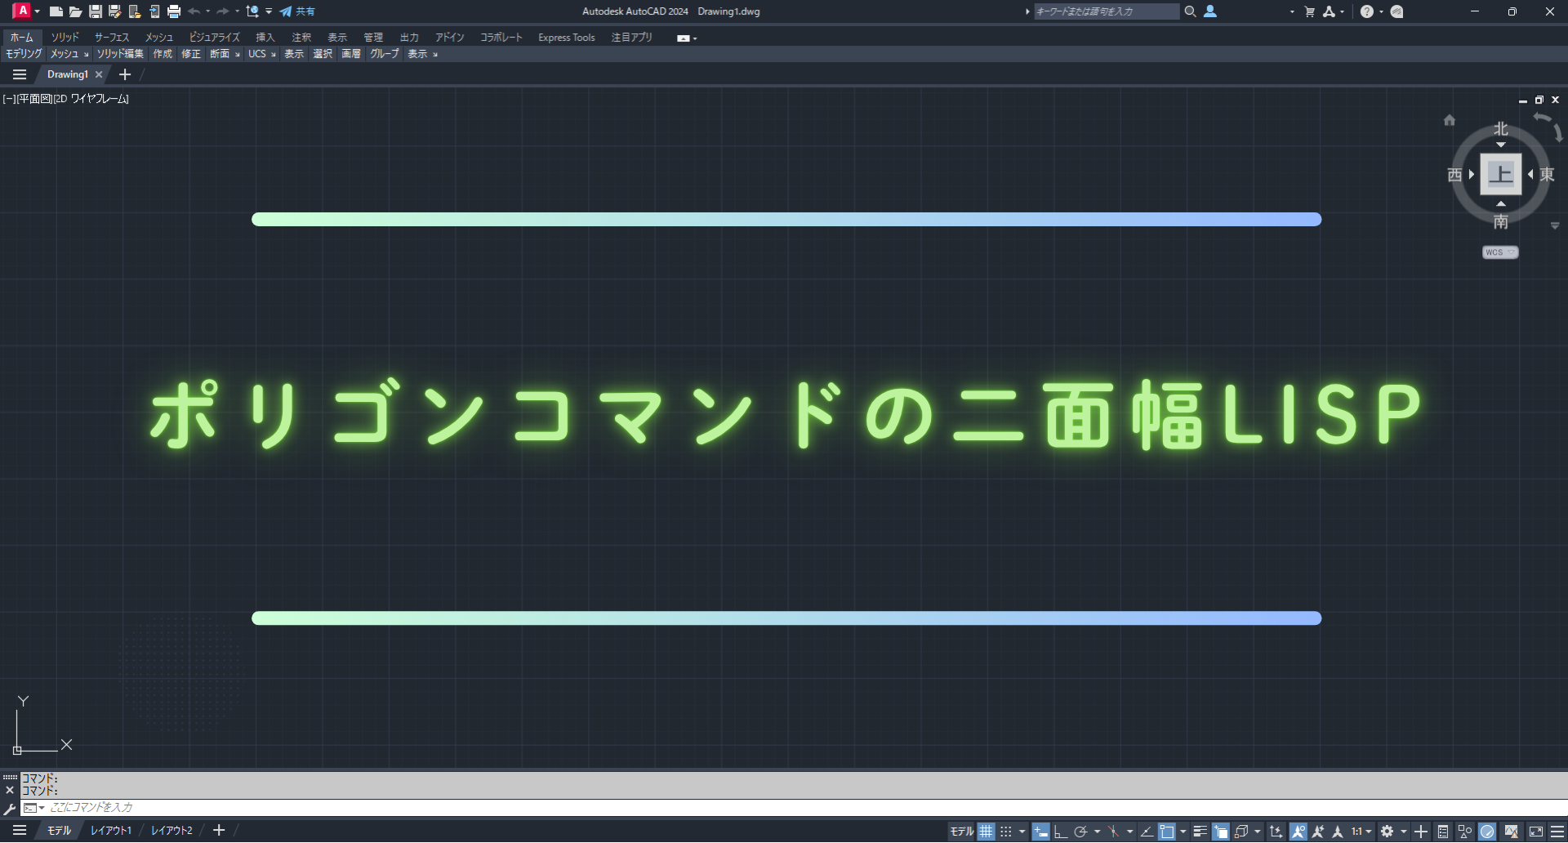
Task: Click the Clean Screen icon in status bar
Action: [1536, 832]
